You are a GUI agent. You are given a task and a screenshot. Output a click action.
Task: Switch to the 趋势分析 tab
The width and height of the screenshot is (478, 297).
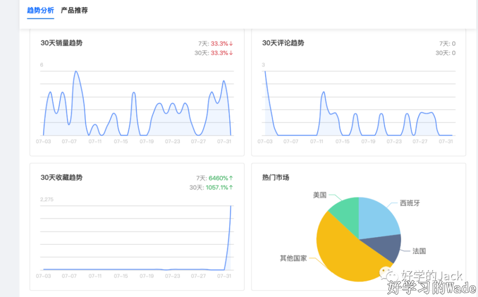pos(41,10)
